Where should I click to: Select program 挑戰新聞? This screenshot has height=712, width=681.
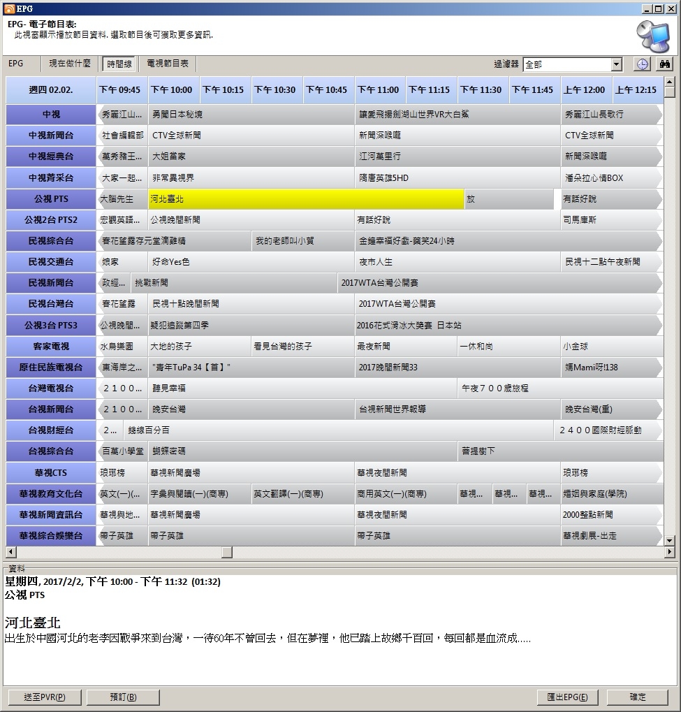pos(234,283)
